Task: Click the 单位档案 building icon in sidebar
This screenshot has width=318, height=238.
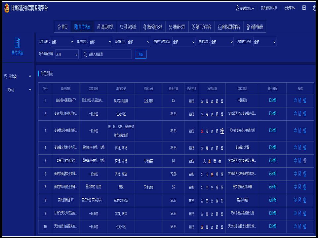Action: tap(18, 42)
